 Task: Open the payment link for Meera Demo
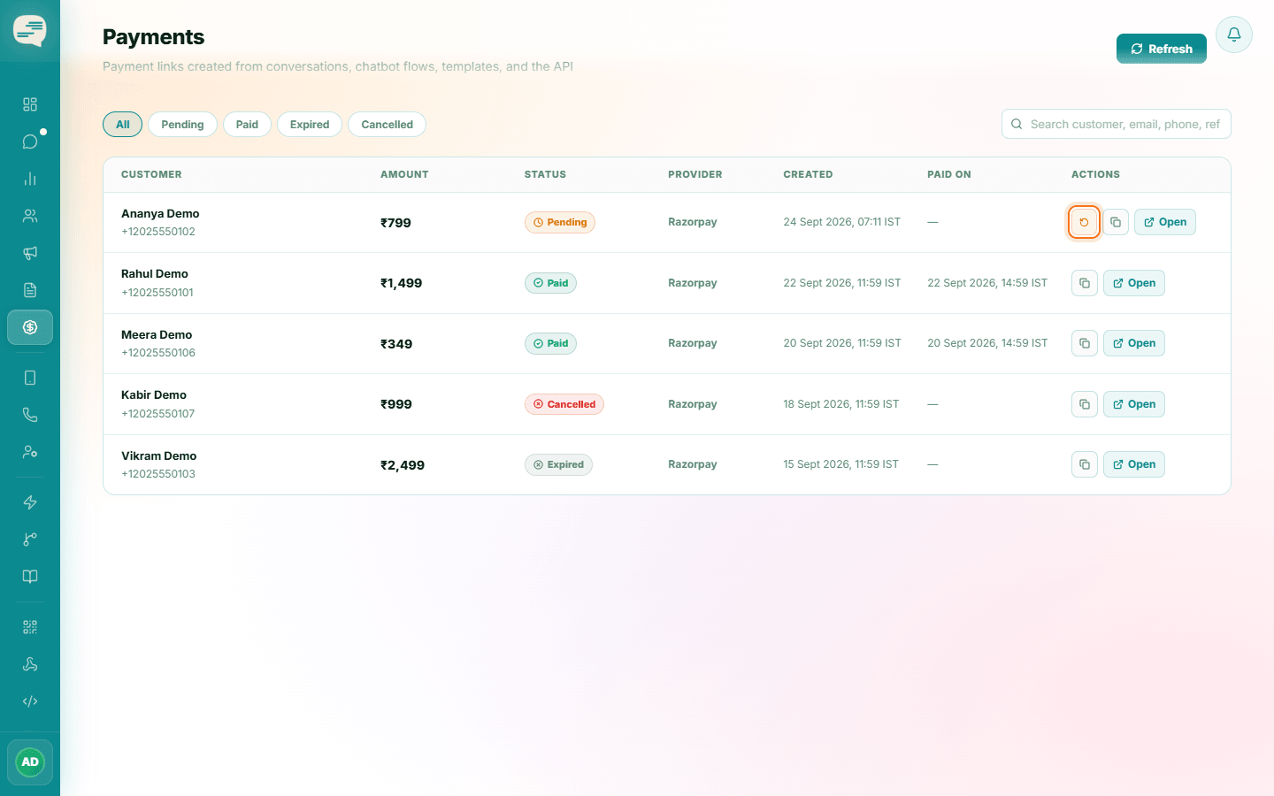1134,343
